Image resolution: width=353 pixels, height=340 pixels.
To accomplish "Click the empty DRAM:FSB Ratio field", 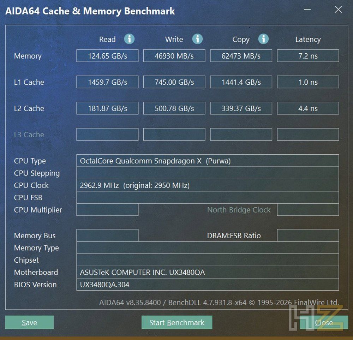I will pos(308,235).
